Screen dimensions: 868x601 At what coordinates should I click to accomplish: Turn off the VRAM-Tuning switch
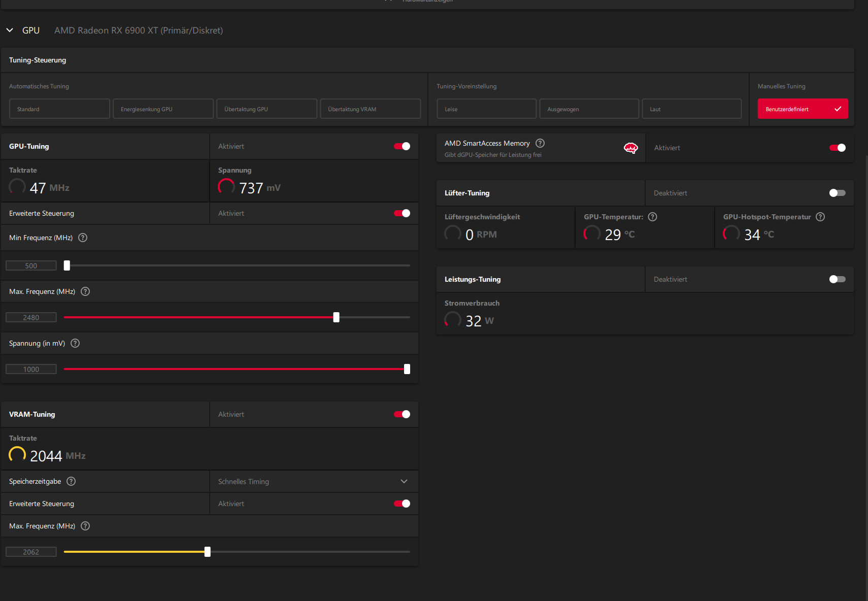tap(402, 414)
